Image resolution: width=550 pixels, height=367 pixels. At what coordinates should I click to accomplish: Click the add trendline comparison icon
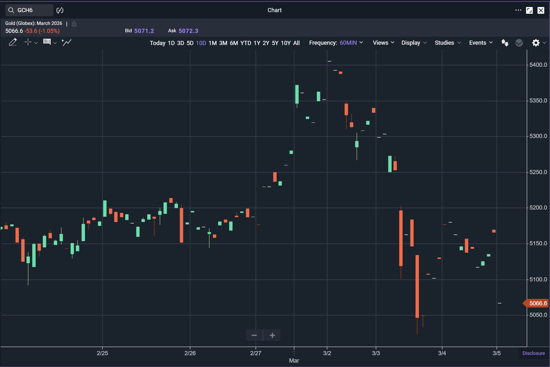(x=66, y=42)
